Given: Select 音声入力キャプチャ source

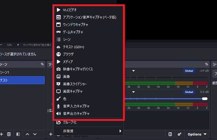Looking at the screenshot, I should tap(89, 106).
